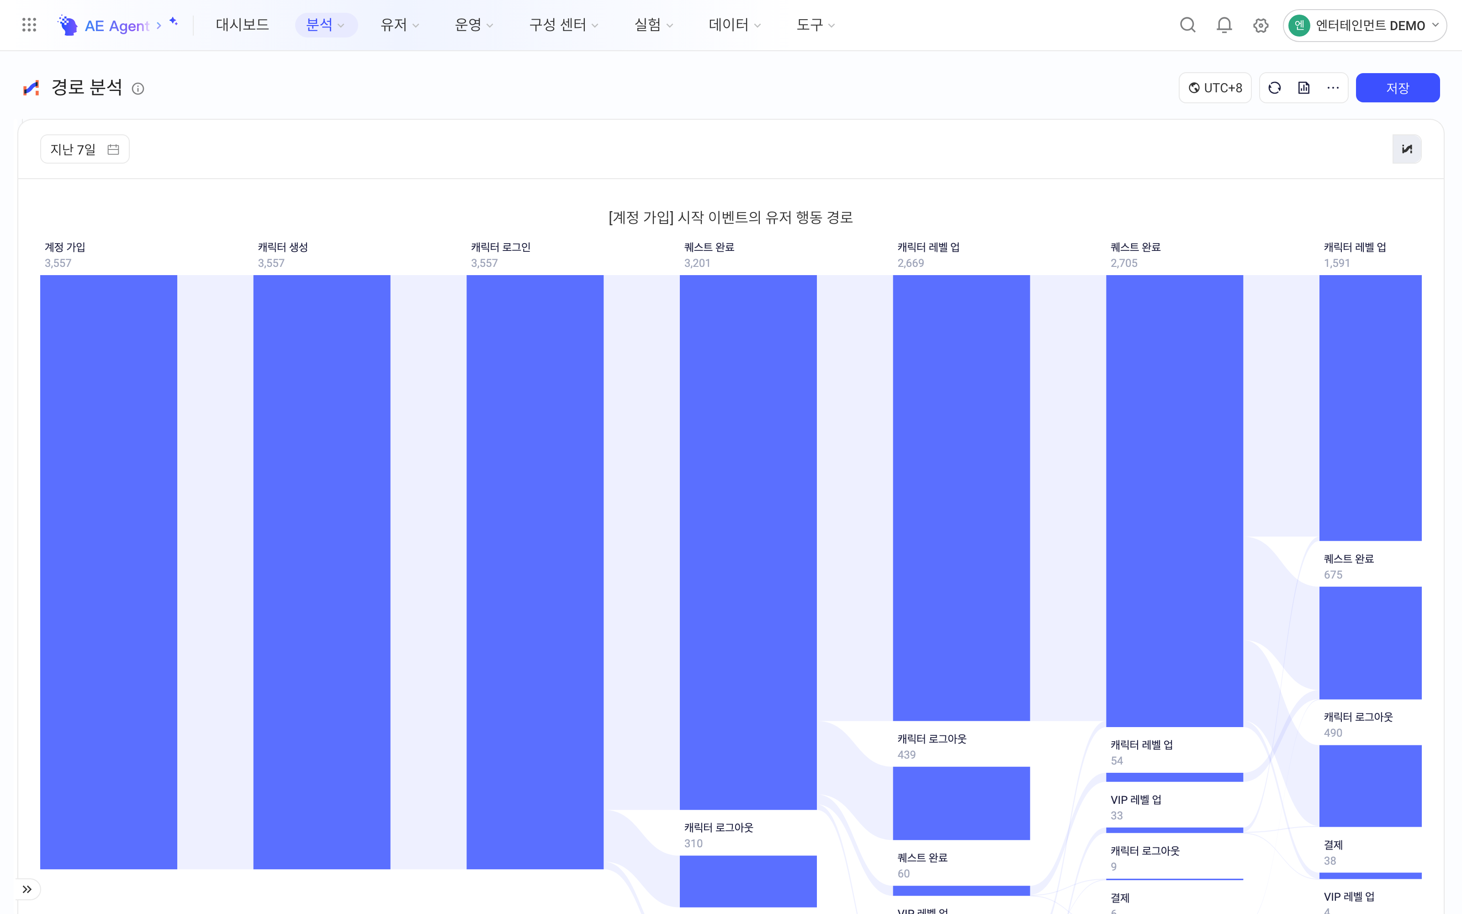Click the 캐릭터 레벨 업 1,591 bar

click(1370, 408)
